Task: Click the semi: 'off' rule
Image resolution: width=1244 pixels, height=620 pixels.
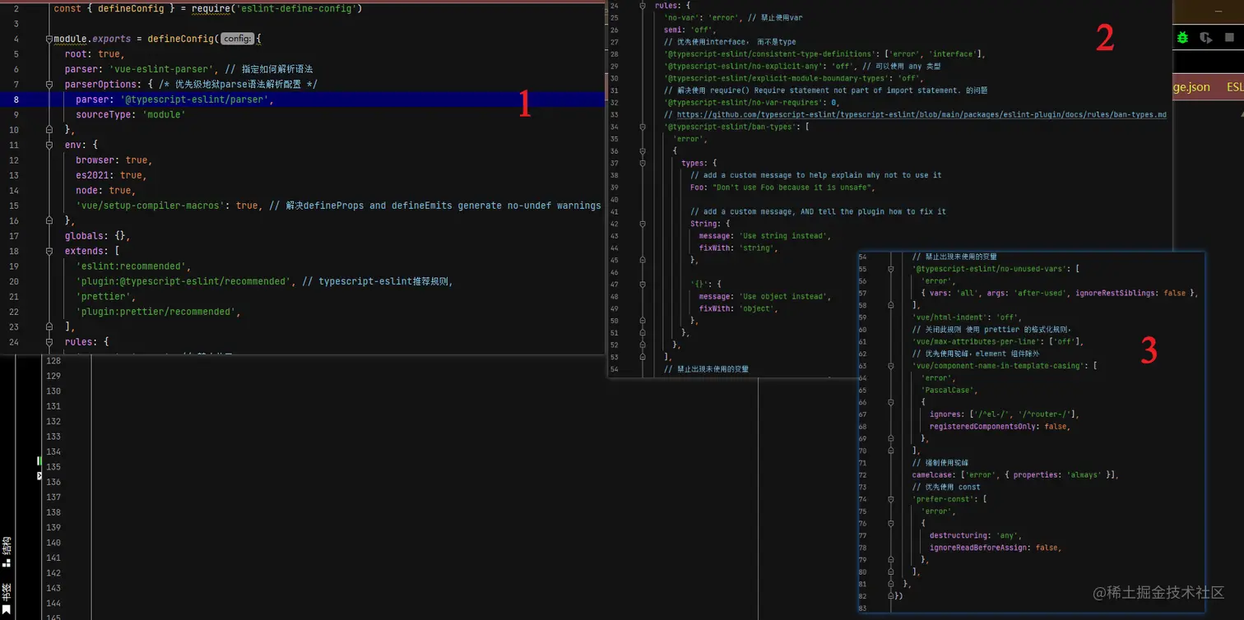Action: click(x=689, y=30)
